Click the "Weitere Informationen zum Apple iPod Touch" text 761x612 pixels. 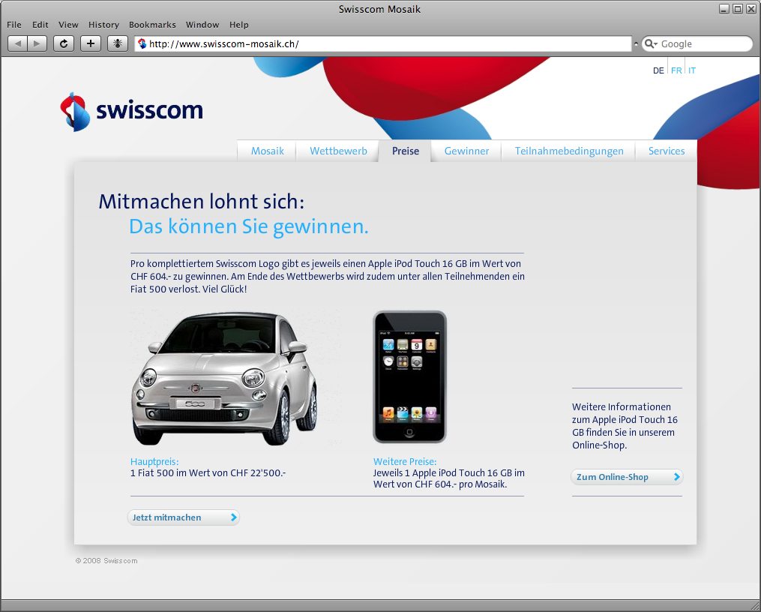[x=625, y=426]
